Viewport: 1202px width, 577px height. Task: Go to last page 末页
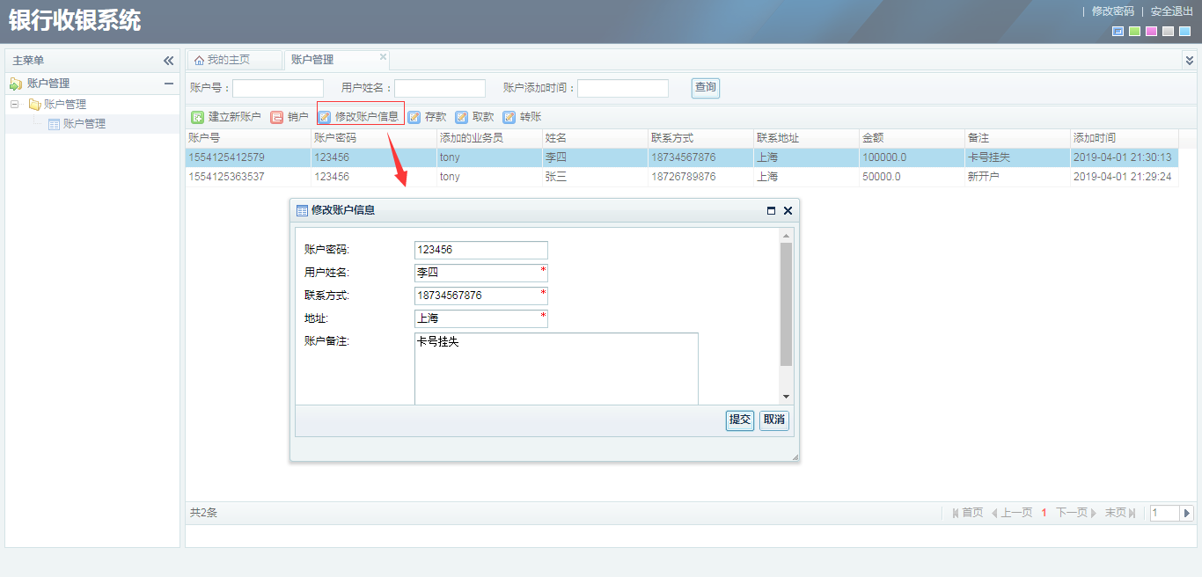tap(1120, 513)
